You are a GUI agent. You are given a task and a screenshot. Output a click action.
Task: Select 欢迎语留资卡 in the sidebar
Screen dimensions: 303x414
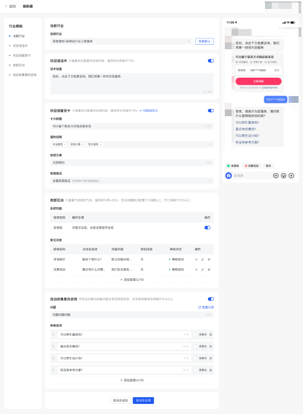pos(22,55)
